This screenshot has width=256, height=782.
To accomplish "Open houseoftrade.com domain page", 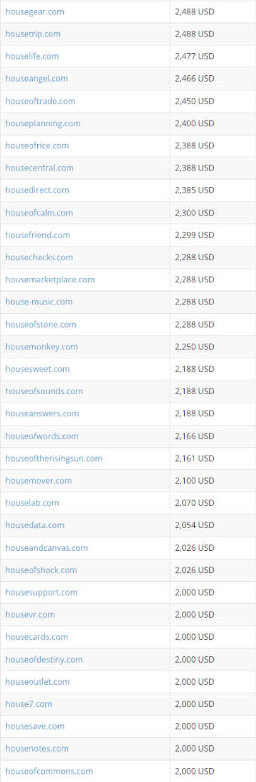I will coord(40,101).
